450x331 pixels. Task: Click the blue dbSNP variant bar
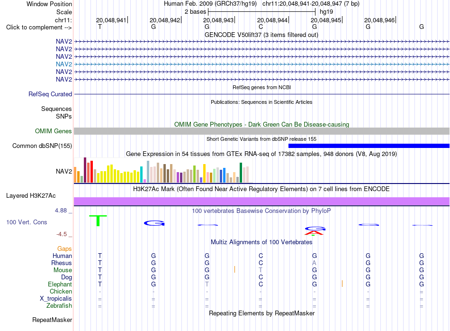[369, 146]
